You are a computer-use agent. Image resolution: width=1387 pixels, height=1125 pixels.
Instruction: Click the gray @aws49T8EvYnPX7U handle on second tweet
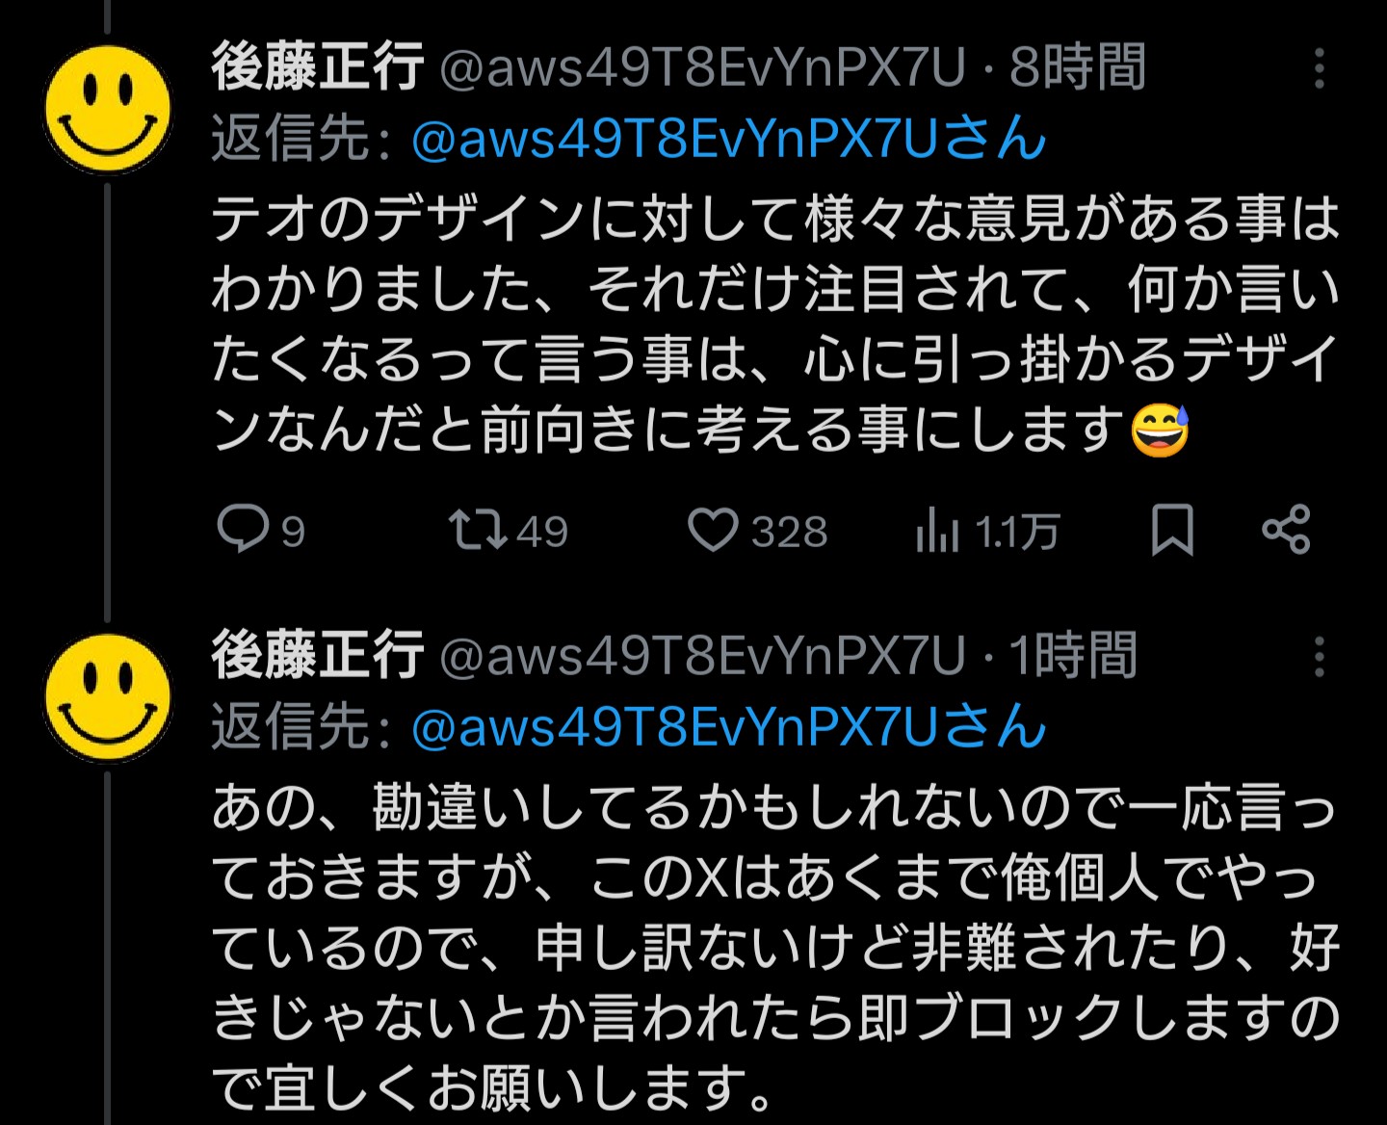[703, 657]
